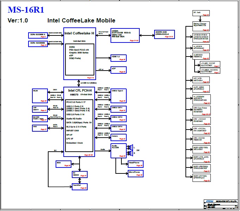Select the MicroPhone block

pyautogui.click(x=135, y=173)
